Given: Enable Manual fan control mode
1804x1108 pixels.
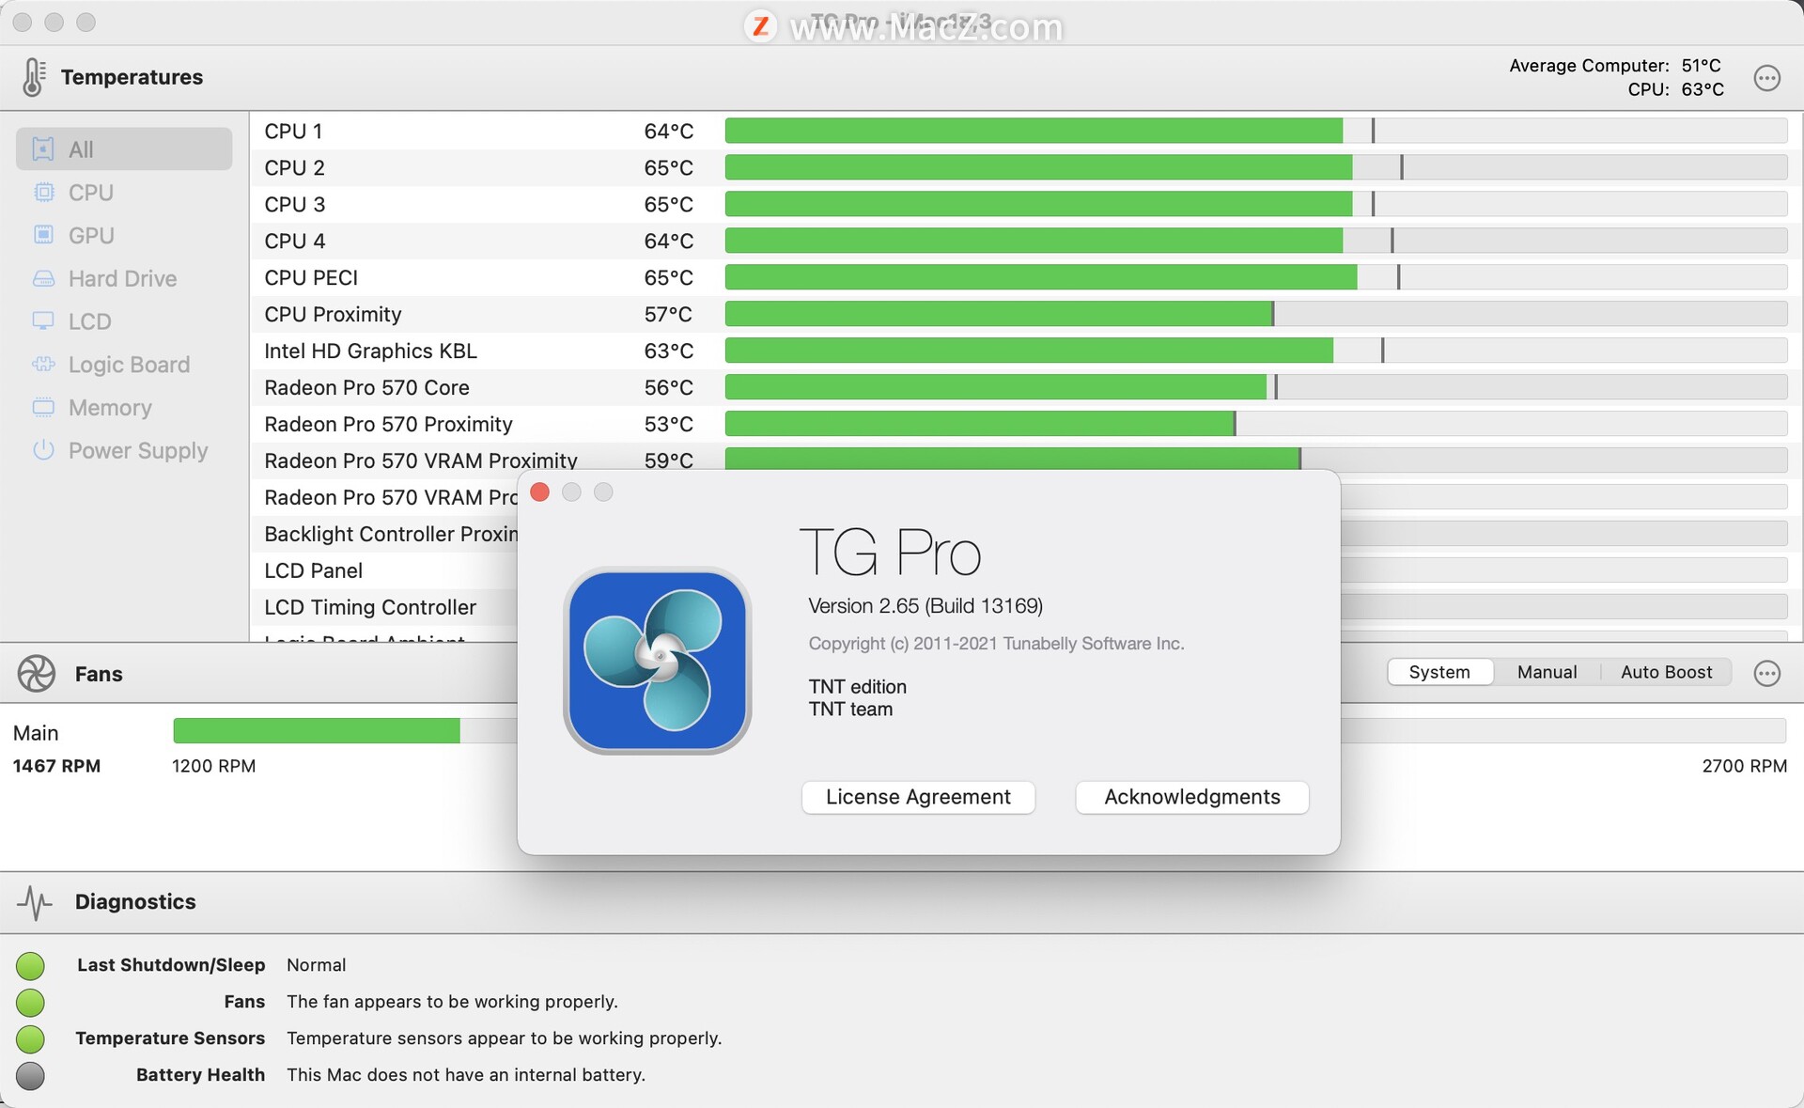Looking at the screenshot, I should coord(1547,670).
